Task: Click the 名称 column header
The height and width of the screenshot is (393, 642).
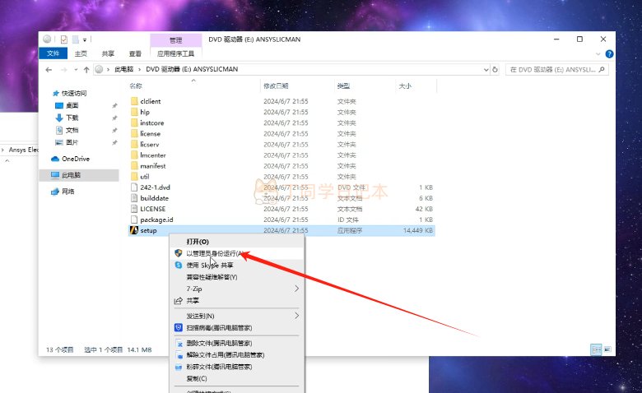Action: (x=136, y=86)
